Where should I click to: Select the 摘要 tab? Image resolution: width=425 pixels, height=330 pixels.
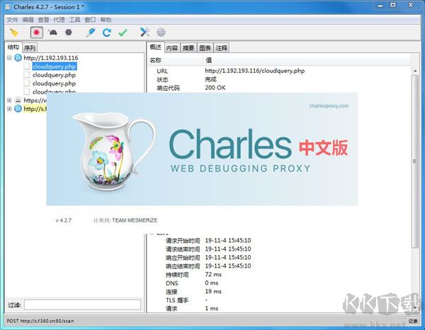point(188,48)
